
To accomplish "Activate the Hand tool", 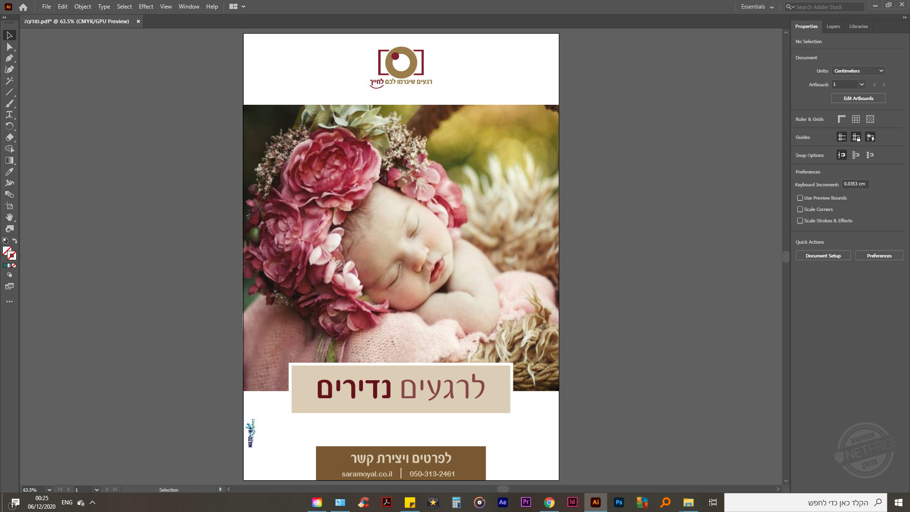I will 9,217.
